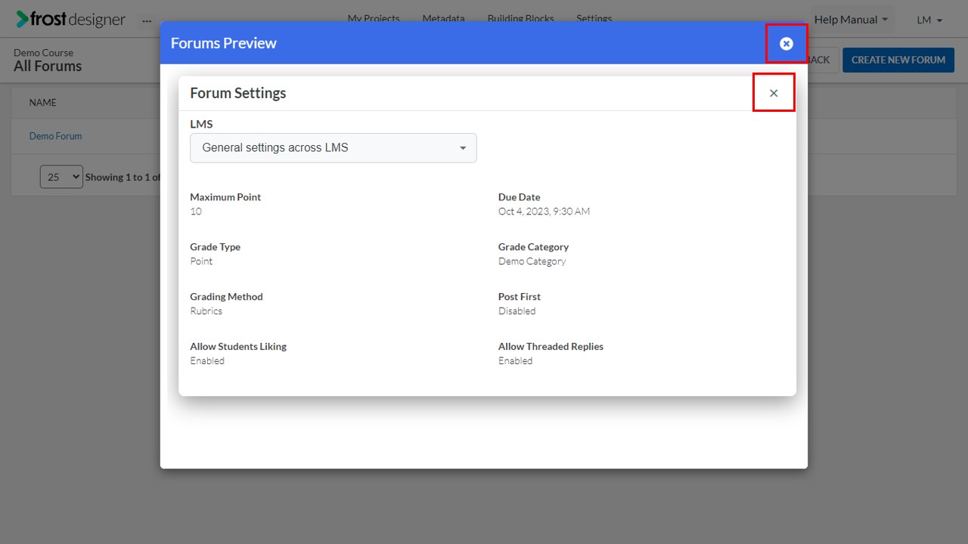Screen dimensions: 968x544
Task: Click the Maximum Point label
Action: pyautogui.click(x=225, y=197)
